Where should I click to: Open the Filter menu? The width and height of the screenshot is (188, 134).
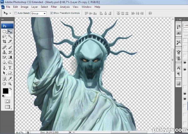pyautogui.click(x=54, y=7)
